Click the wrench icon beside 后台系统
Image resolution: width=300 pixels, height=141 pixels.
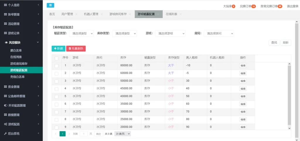[6, 134]
